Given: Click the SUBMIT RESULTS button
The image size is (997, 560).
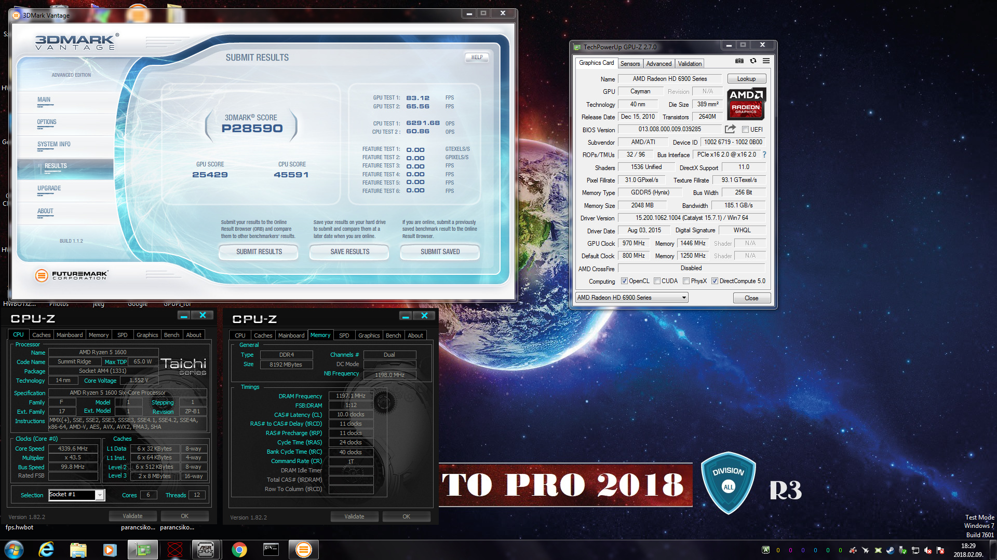Looking at the screenshot, I should pyautogui.click(x=259, y=252).
